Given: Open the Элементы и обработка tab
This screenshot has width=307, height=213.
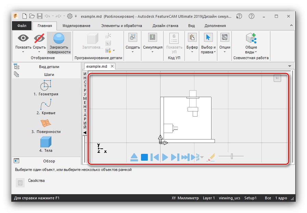Looking at the screenshot, I should pyautogui.click(x=121, y=26).
